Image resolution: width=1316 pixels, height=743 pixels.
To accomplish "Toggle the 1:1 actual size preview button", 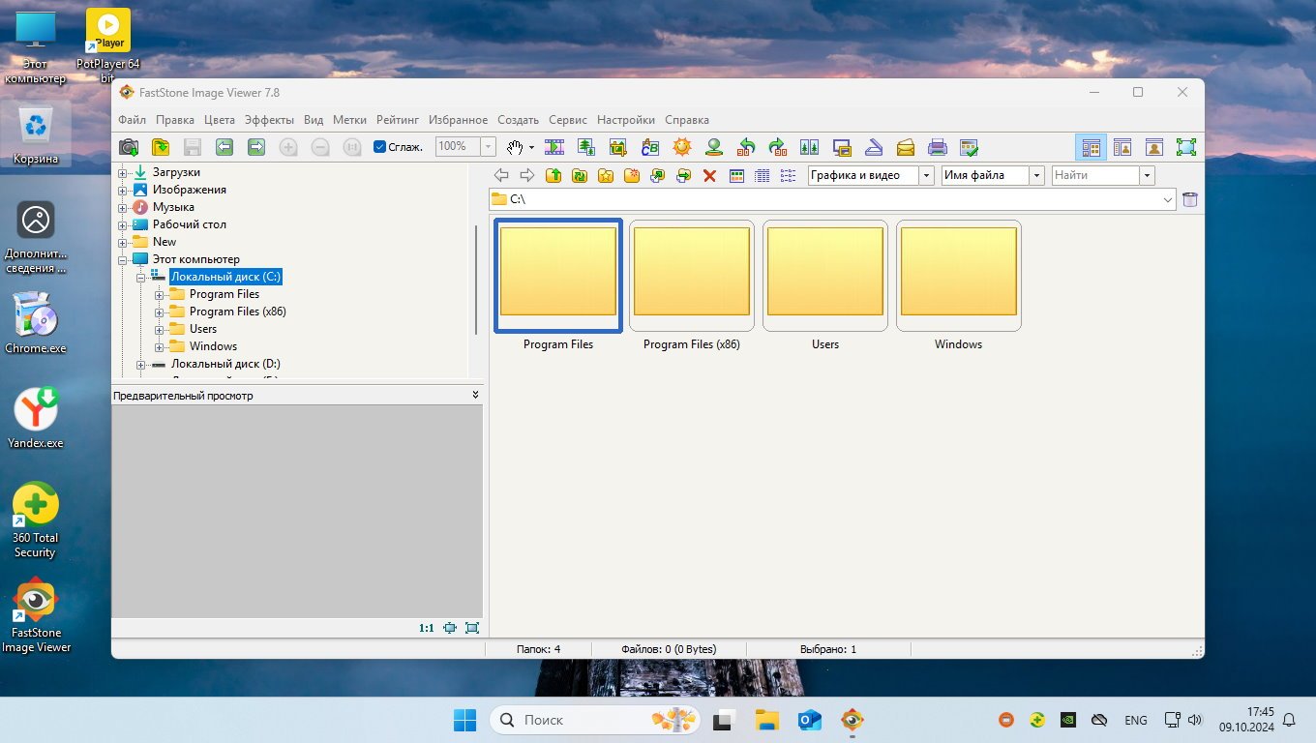I will (426, 628).
